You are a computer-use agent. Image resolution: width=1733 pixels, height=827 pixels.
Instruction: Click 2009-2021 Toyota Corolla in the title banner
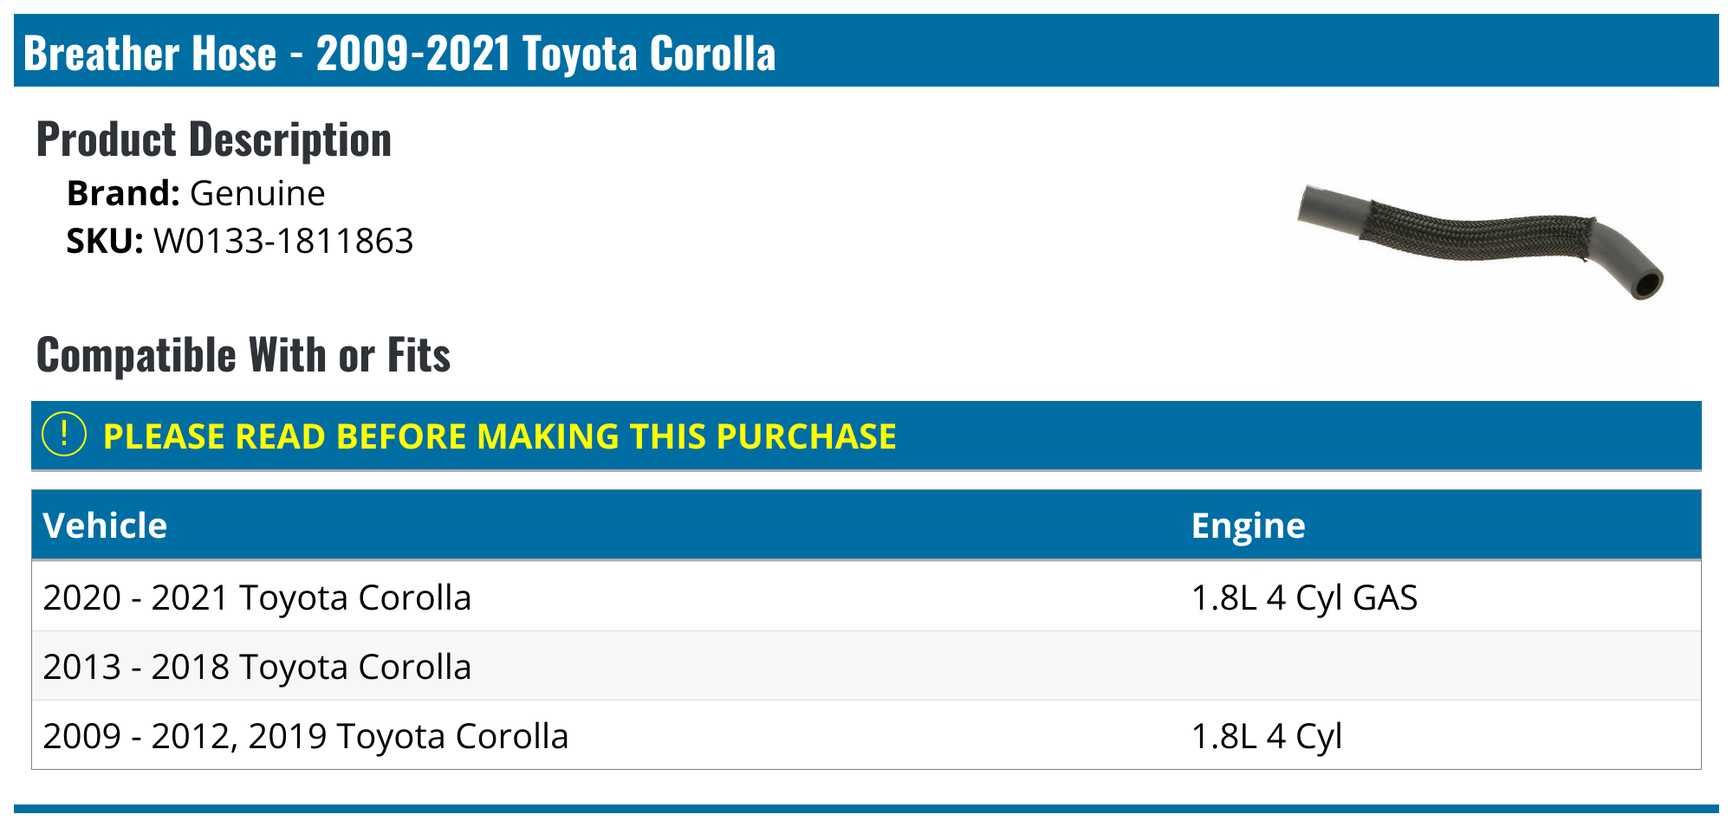coord(546,53)
